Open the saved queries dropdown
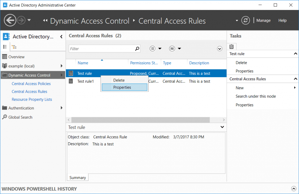This screenshot has height=194, width=299. pos(175,49)
